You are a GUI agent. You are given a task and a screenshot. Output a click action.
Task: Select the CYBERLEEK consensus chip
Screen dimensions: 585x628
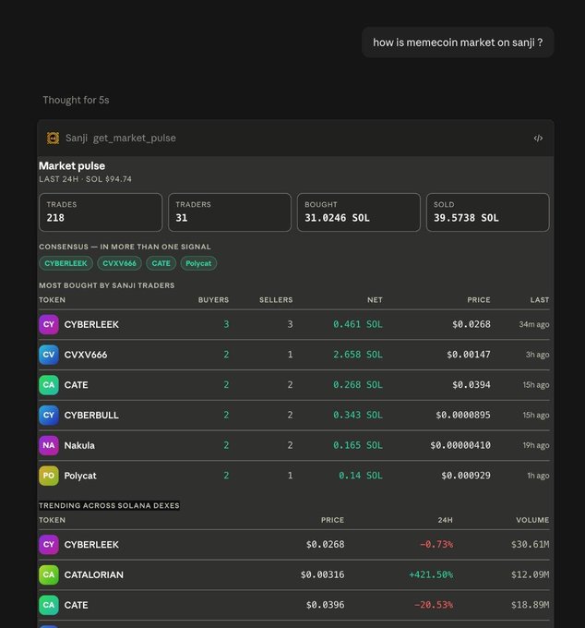[66, 263]
